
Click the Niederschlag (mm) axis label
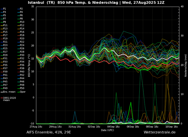click(186, 66)
